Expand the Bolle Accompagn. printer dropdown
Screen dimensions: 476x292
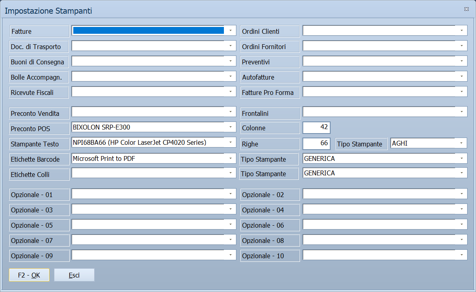230,76
